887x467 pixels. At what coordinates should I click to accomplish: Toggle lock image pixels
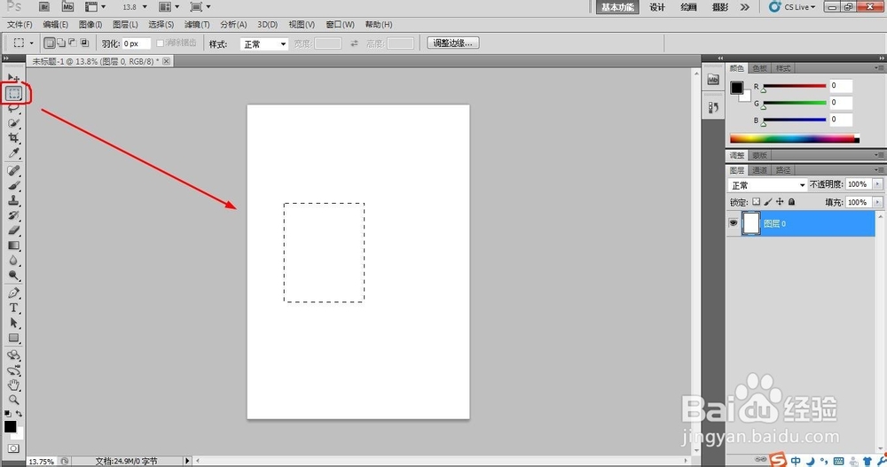coord(767,202)
